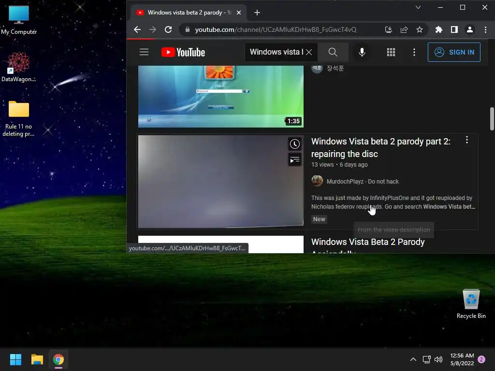The width and height of the screenshot is (495, 371).
Task: Click the New badge
Action: [x=319, y=219]
